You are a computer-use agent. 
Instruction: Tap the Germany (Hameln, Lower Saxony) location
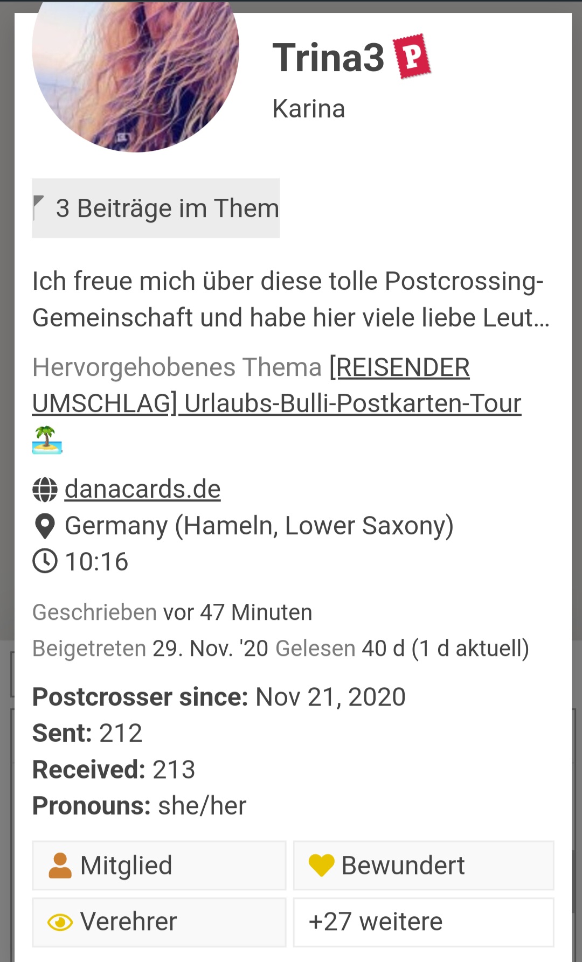259,526
